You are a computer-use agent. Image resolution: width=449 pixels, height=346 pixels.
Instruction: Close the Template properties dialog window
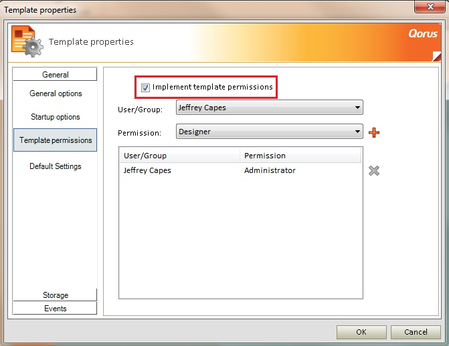click(430, 7)
